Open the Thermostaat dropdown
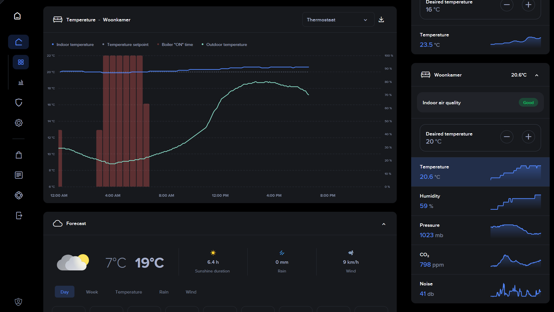 coord(338,20)
